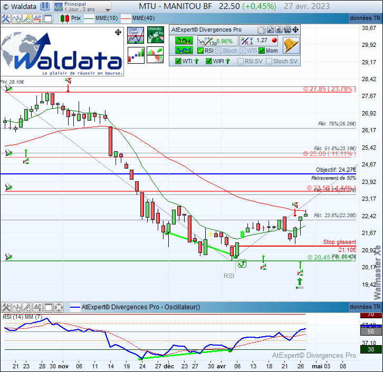Screen dimensions: 383x372
Task: Open the tools icon in the oscillator toolbar
Action: (6, 307)
